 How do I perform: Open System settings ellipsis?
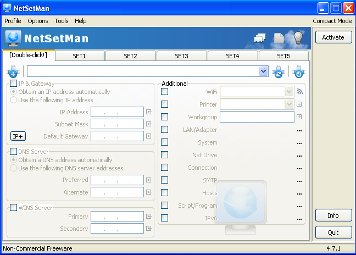click(x=299, y=143)
